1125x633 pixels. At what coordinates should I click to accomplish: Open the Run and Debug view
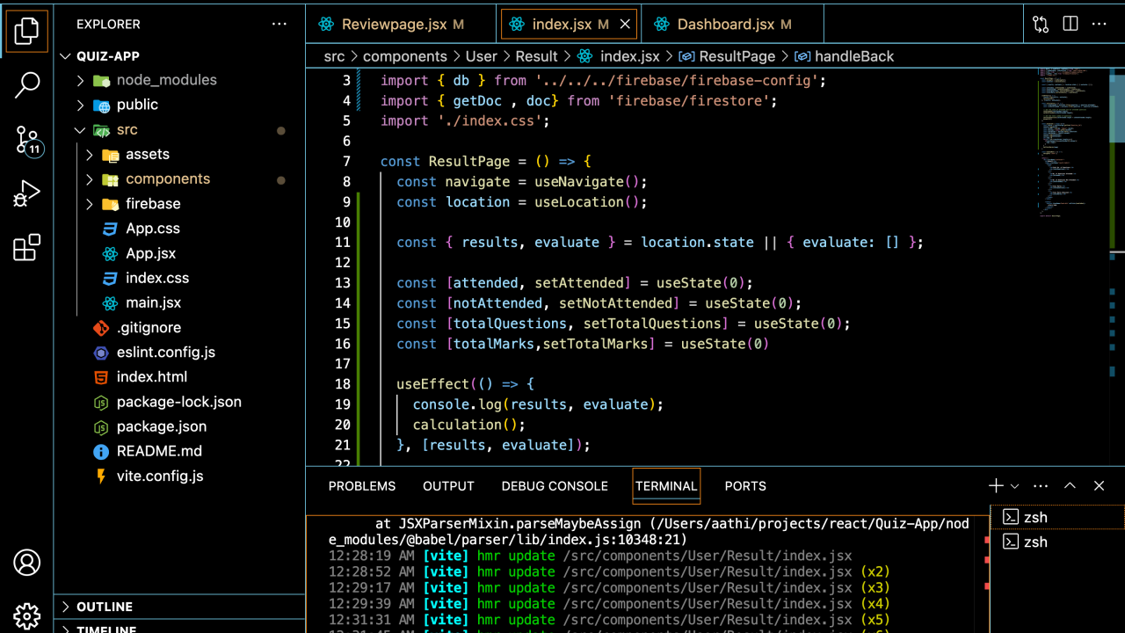[x=26, y=193]
